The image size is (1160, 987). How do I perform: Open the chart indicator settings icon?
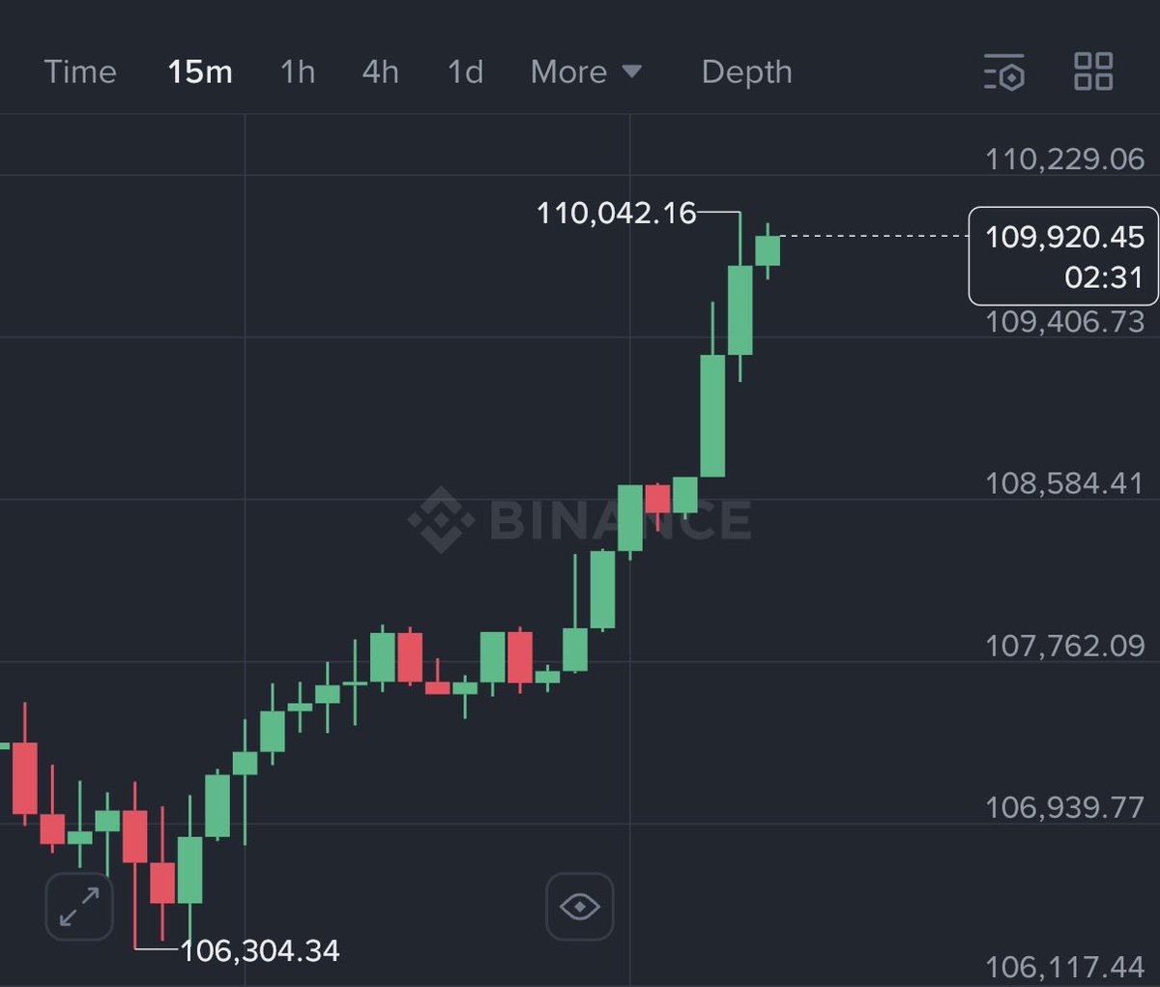click(1004, 73)
